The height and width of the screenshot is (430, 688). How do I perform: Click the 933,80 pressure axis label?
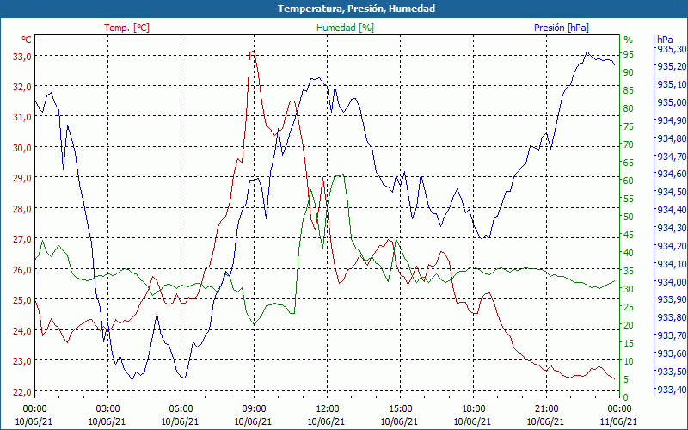coord(672,317)
